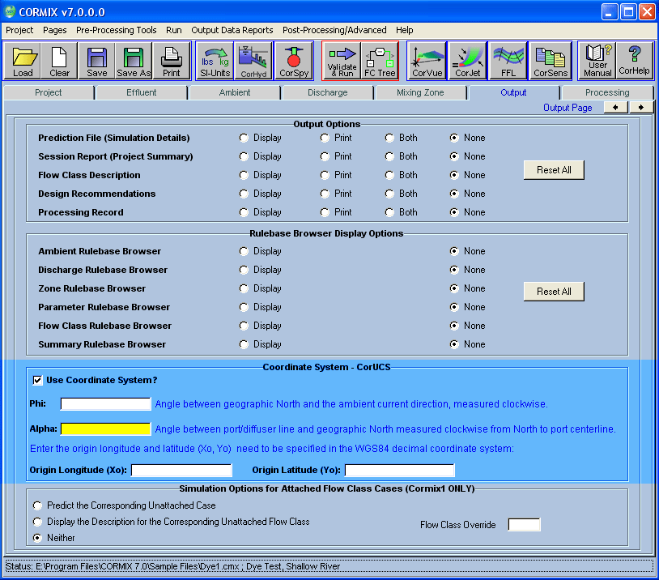Image resolution: width=659 pixels, height=580 pixels.
Task: Select Print for Prediction File
Action: tap(325, 138)
